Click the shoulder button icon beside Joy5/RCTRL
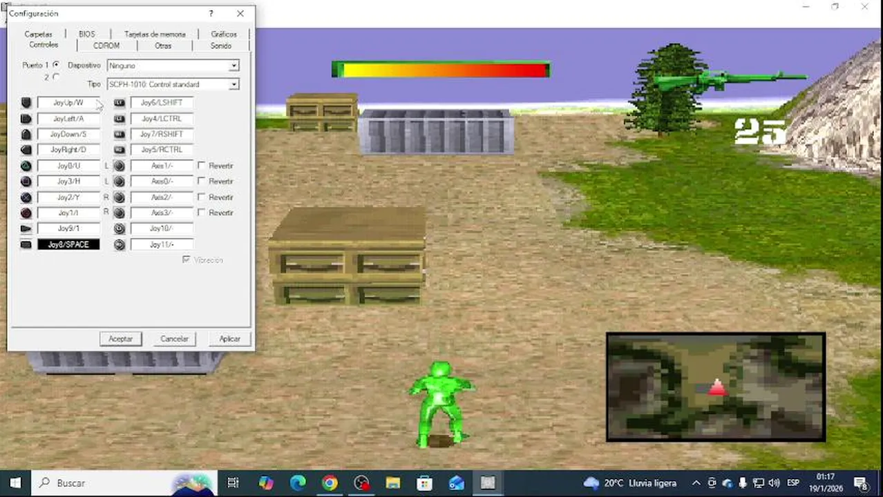Image resolution: width=883 pixels, height=497 pixels. (x=120, y=150)
